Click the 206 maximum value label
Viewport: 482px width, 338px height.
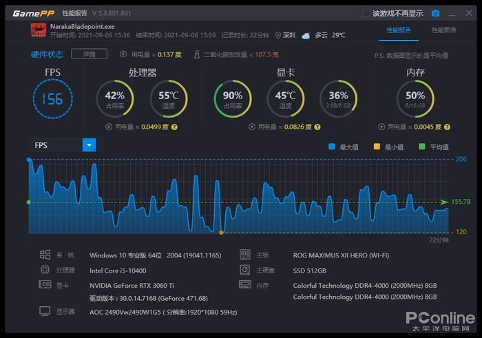pos(461,159)
